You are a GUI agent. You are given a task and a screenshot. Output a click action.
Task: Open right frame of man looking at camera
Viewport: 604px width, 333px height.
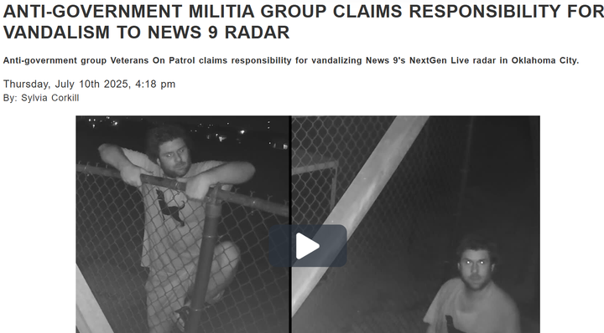pyautogui.click(x=416, y=224)
